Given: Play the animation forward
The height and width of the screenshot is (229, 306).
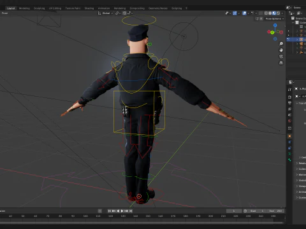Looking at the screenshot, I should pyautogui.click(x=122, y=211).
